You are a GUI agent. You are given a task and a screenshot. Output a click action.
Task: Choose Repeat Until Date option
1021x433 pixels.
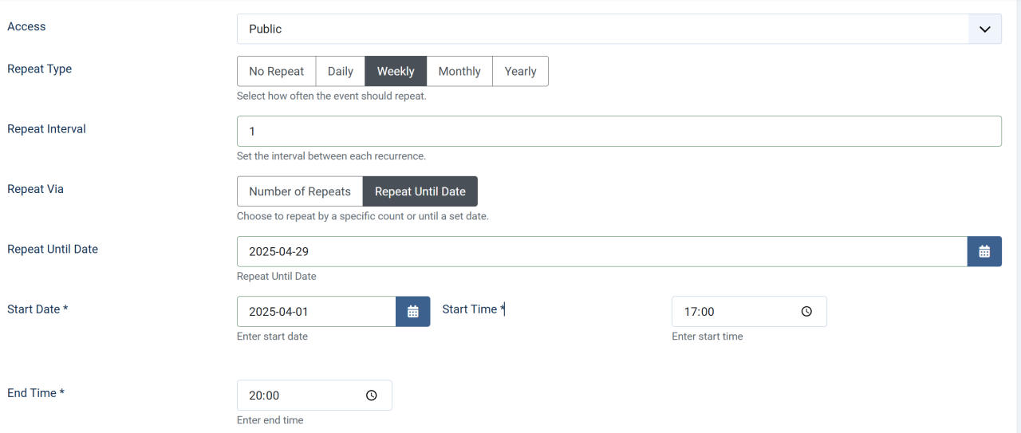(420, 191)
